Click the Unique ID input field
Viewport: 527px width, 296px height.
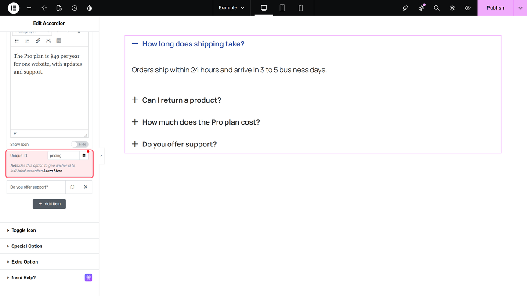[x=64, y=156]
